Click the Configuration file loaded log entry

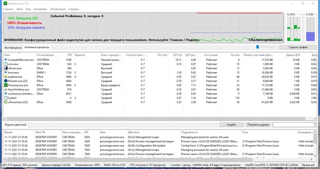tap(146, 145)
